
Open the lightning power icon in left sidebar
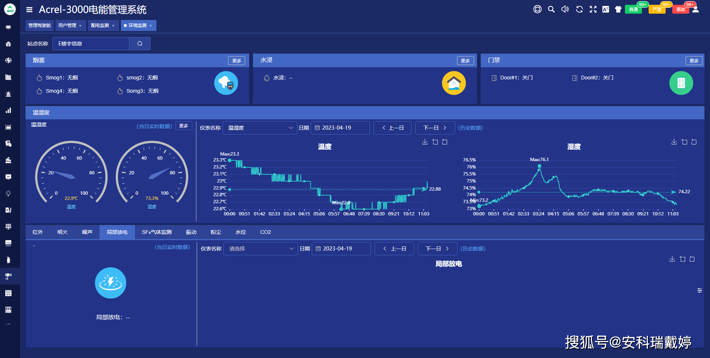pos(9,61)
